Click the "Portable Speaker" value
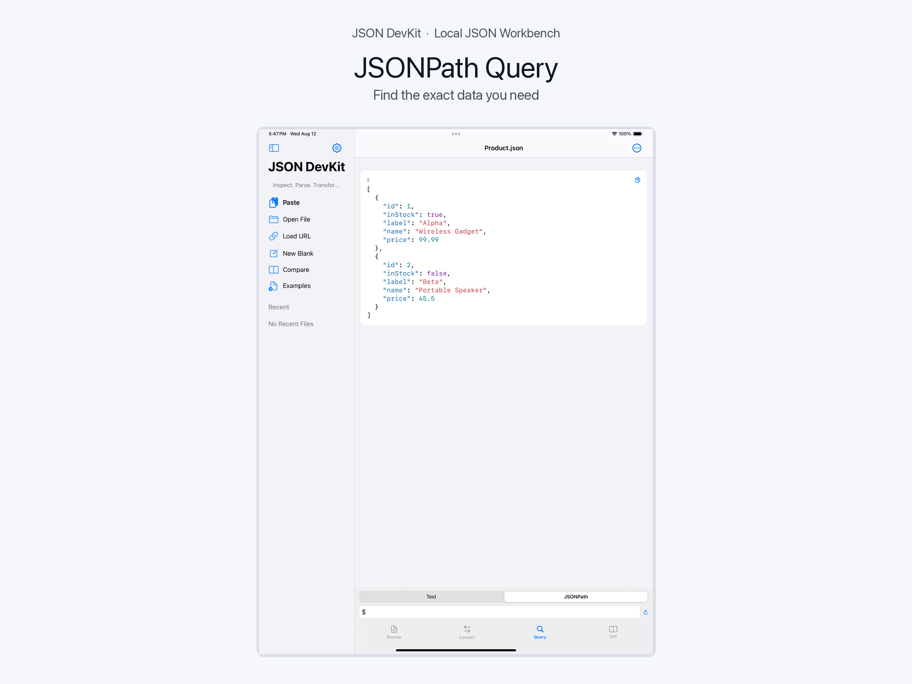Image resolution: width=912 pixels, height=684 pixels. pyautogui.click(x=451, y=290)
